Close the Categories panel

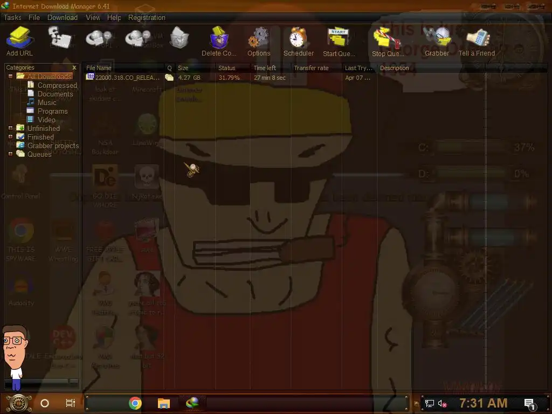pyautogui.click(x=74, y=67)
